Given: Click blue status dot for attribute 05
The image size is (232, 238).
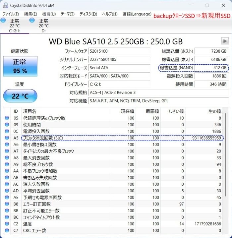Looking at the screenshot, I should click(x=7, y=118).
